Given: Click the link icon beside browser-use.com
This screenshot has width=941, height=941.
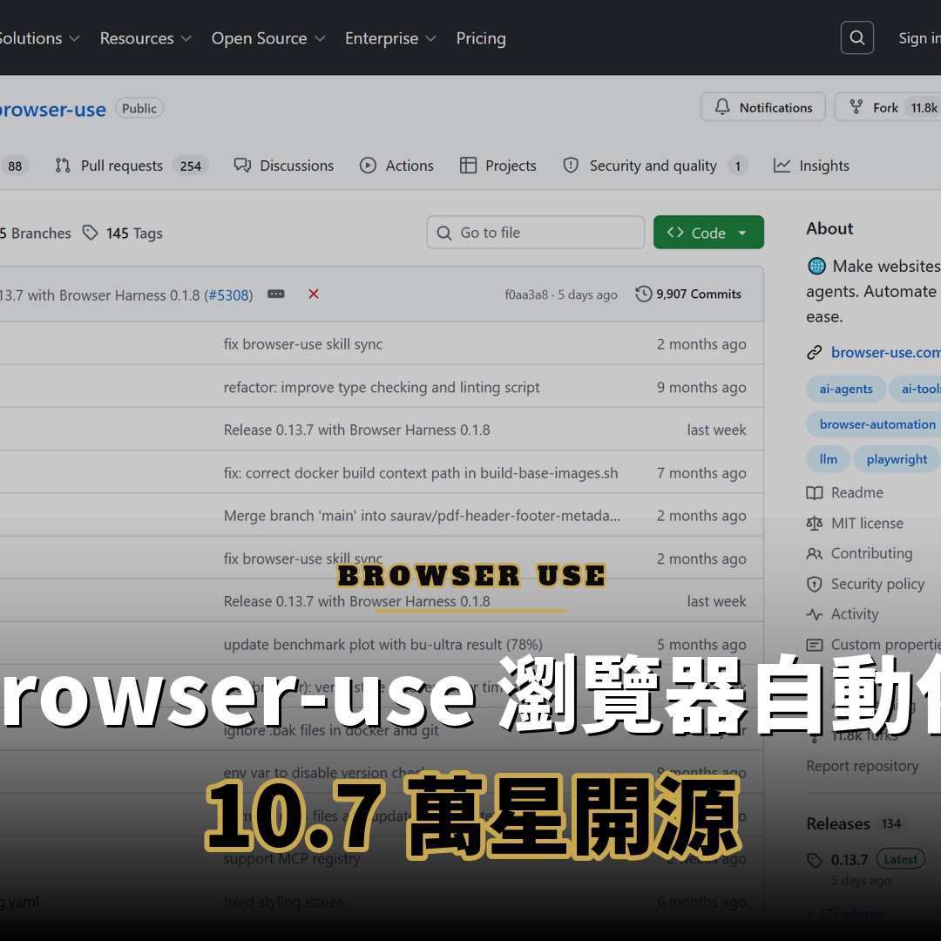Looking at the screenshot, I should (x=815, y=352).
